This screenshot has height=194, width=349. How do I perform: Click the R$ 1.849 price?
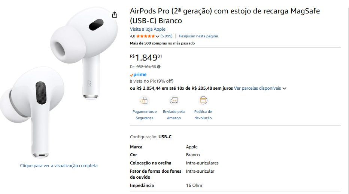click(146, 58)
